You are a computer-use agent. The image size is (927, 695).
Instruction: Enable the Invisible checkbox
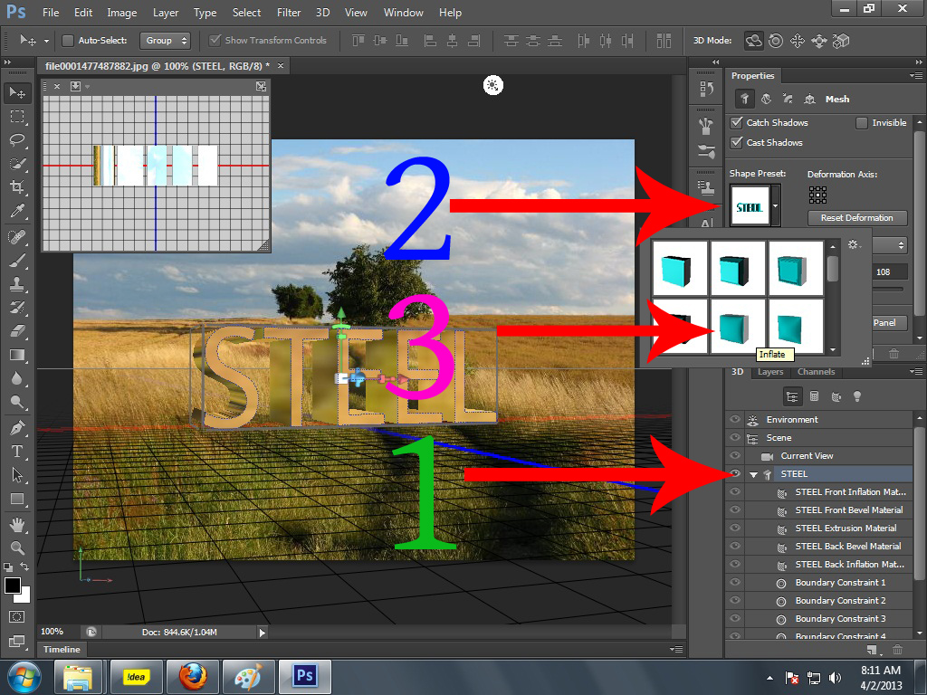pos(860,123)
